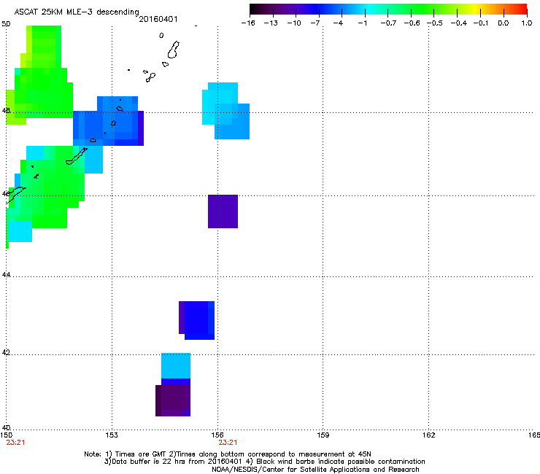Click the color bar label '-16'
This screenshot has width=540, height=474.
248,23
